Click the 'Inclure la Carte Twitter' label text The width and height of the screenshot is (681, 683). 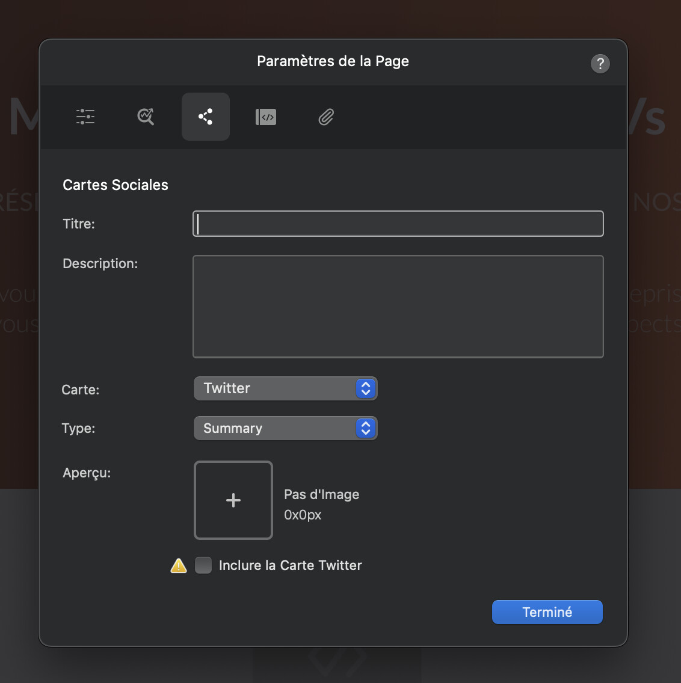point(290,565)
